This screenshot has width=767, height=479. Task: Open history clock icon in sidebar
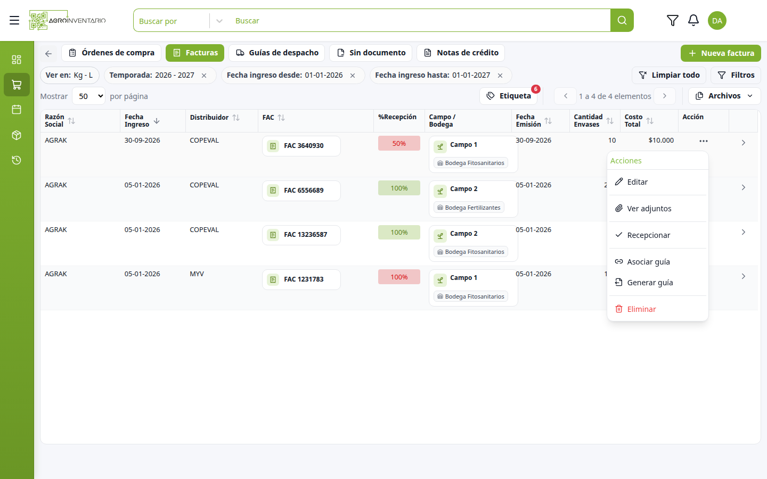[17, 160]
